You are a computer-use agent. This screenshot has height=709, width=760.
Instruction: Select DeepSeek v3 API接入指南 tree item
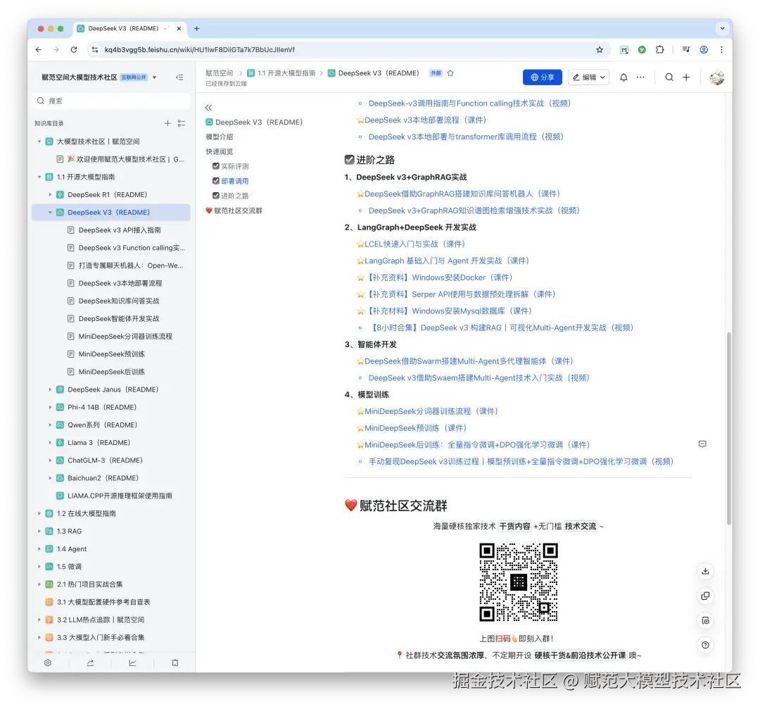(119, 230)
